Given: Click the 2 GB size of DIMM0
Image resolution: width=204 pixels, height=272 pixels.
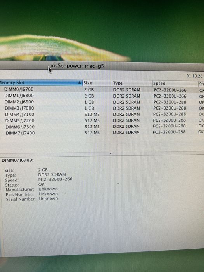Looking at the screenshot, I should (x=89, y=90).
